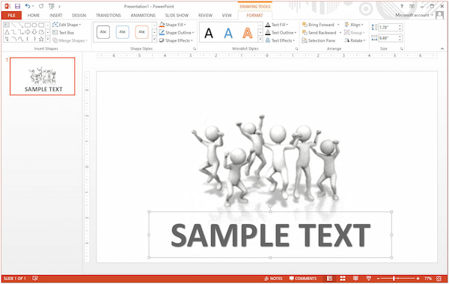Toggle the COMMENTS pane from status bar
Viewport: 449px width, 284px height.
303,278
